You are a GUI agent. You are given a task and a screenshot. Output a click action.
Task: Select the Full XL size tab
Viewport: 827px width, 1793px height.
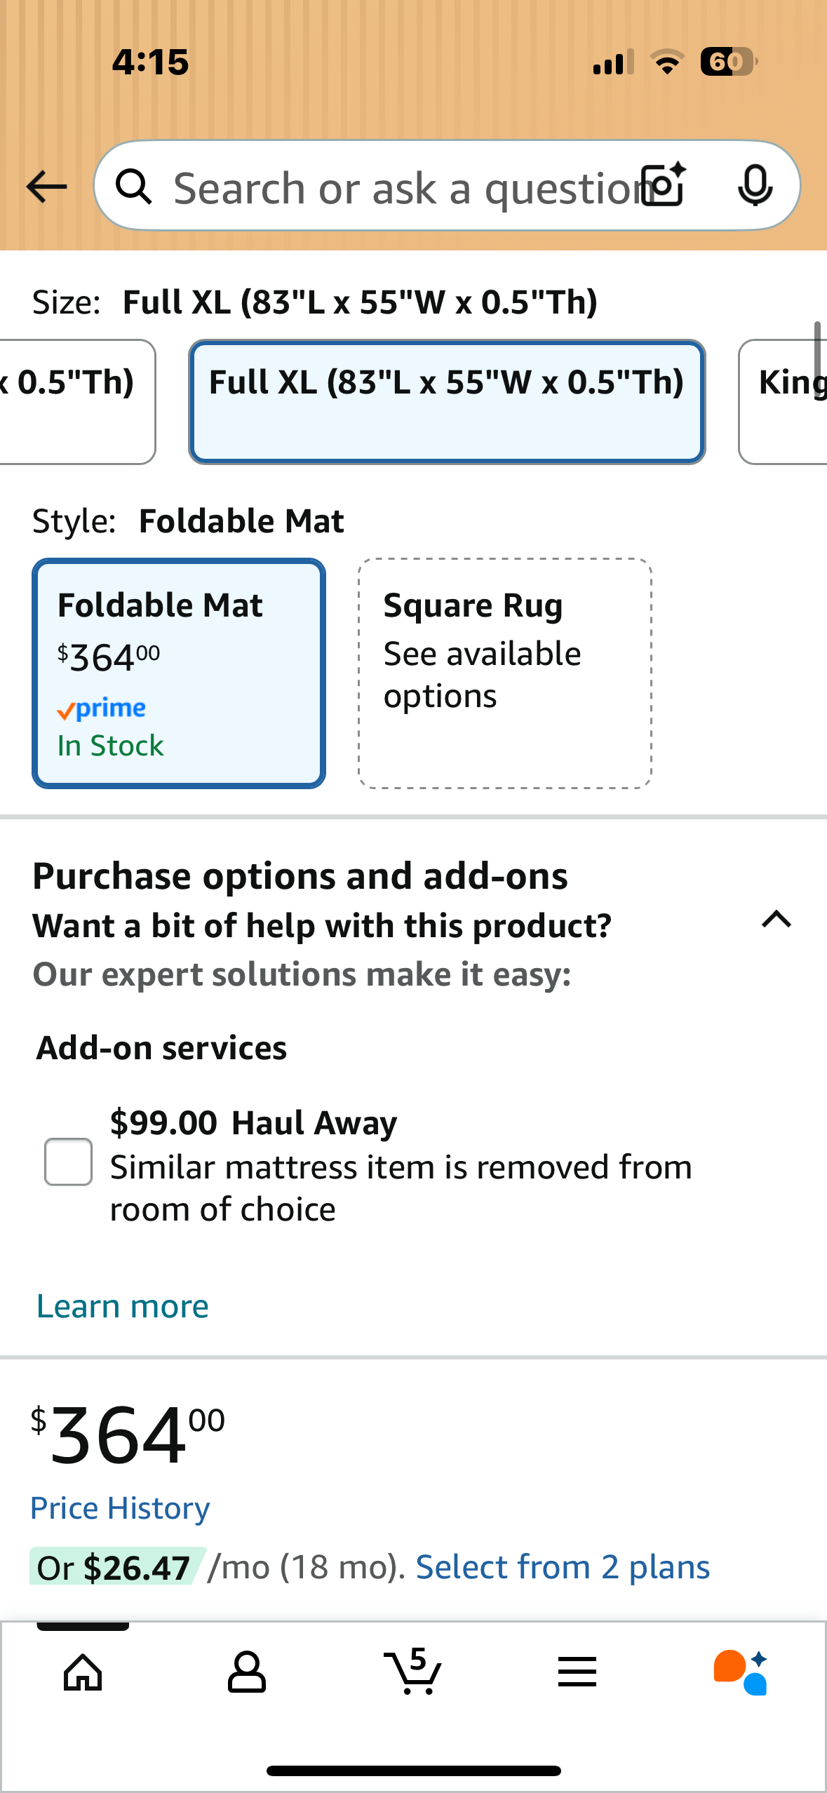[x=447, y=400]
